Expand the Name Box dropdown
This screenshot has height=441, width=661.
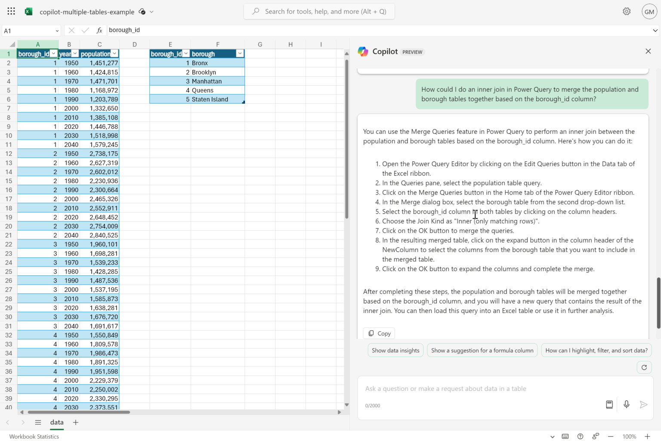(x=57, y=31)
